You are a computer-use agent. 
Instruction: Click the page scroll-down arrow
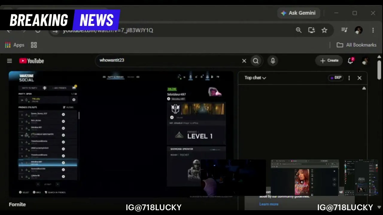[379, 207]
